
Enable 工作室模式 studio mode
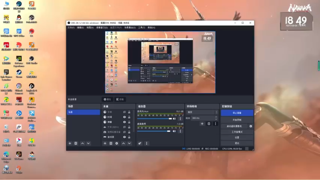click(x=237, y=132)
